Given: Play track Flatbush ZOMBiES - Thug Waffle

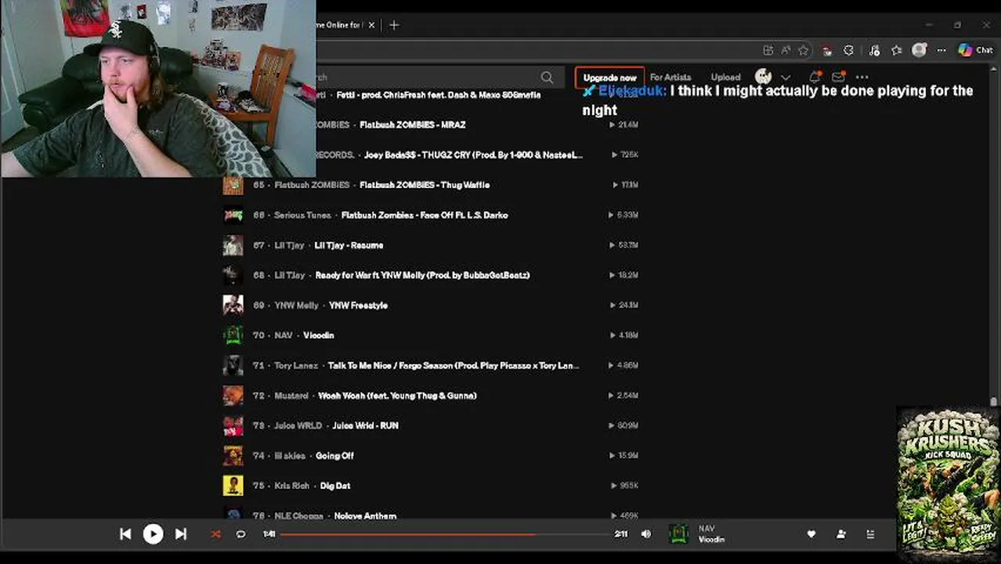Looking at the screenshot, I should point(425,185).
